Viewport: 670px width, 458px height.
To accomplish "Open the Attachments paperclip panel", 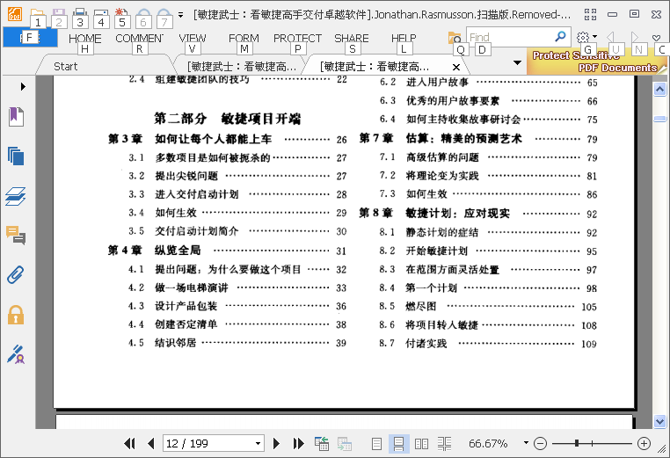I will [x=15, y=274].
